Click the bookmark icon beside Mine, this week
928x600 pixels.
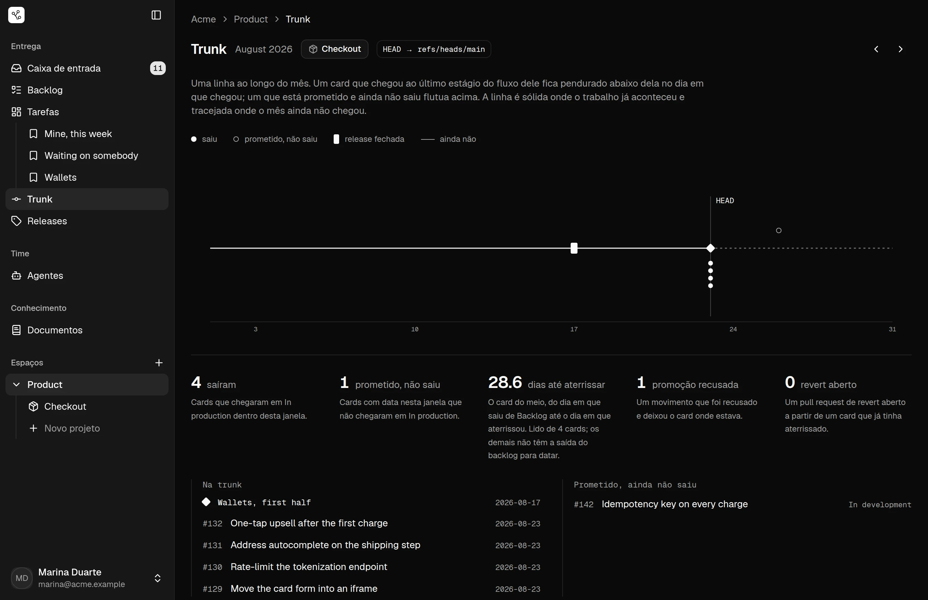pos(33,134)
